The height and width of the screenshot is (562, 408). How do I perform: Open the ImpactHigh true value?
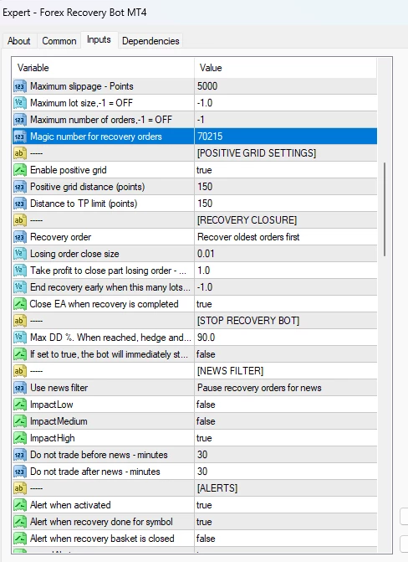(286, 438)
